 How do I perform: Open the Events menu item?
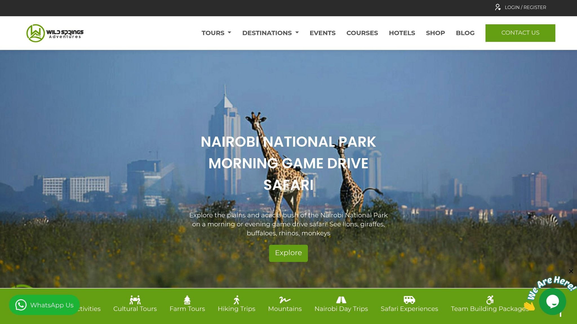click(322, 33)
